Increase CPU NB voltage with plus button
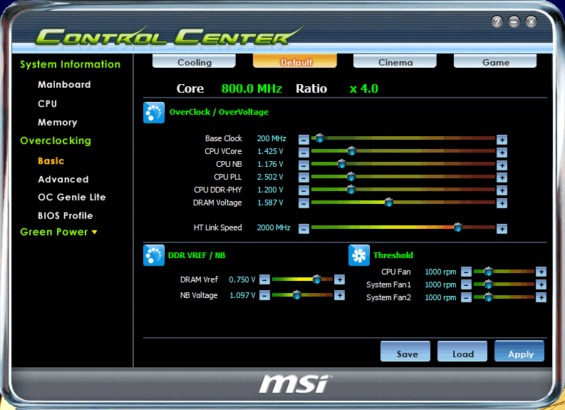The width and height of the screenshot is (565, 410). coord(502,165)
